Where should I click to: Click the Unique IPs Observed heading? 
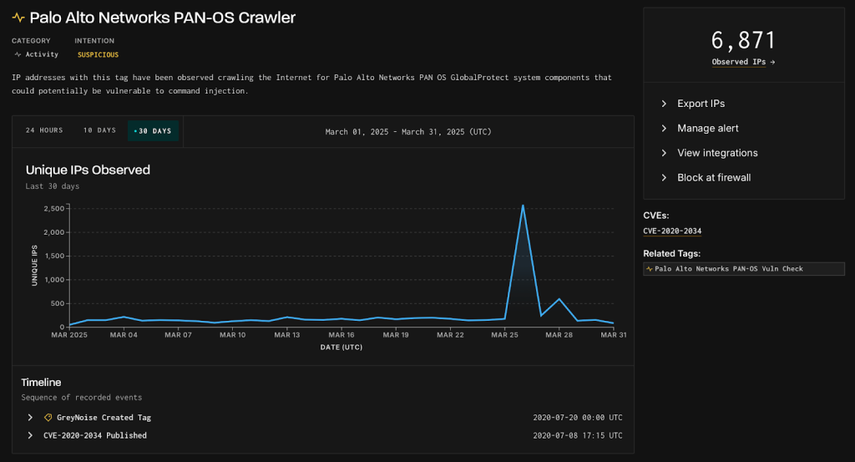click(x=88, y=170)
